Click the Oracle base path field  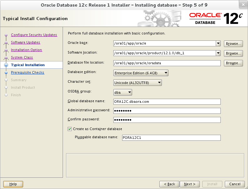click(165, 43)
